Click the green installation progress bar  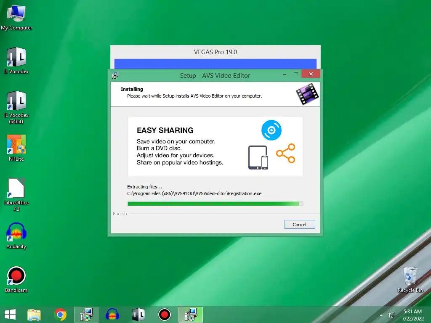pos(215,204)
